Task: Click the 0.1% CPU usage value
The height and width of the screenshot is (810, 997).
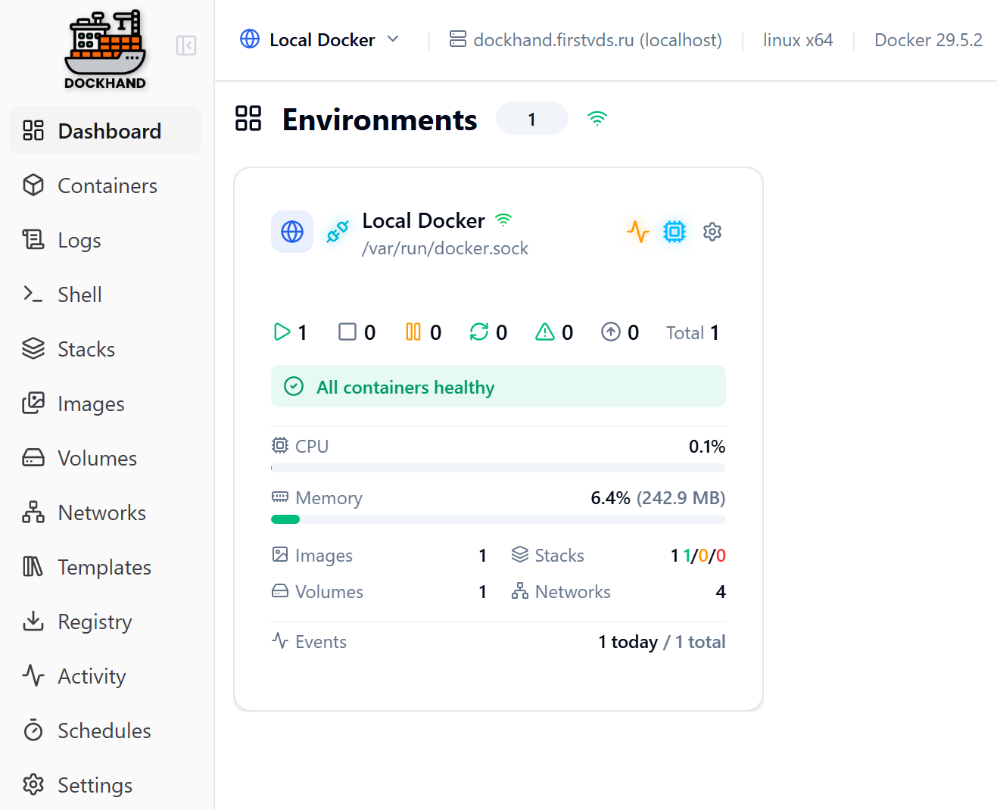Action: point(707,447)
